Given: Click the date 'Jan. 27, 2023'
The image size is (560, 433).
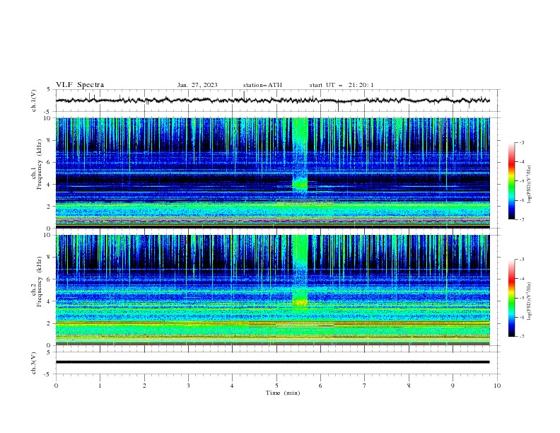Looking at the screenshot, I should pyautogui.click(x=197, y=85).
